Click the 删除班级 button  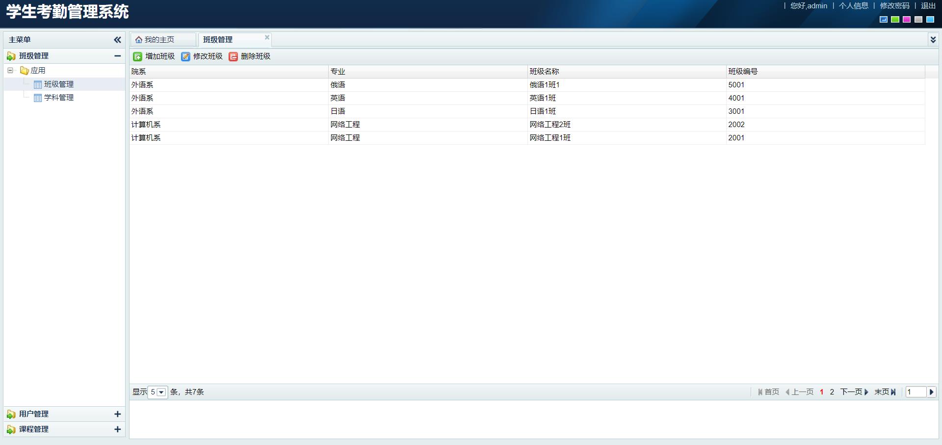(250, 56)
